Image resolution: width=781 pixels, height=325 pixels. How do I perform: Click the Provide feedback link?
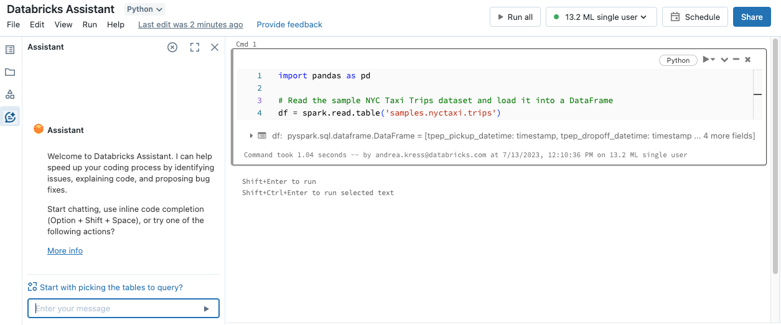click(x=289, y=25)
